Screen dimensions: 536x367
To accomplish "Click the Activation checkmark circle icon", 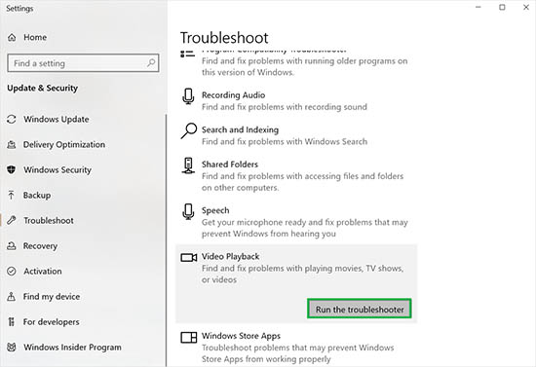I will point(12,271).
